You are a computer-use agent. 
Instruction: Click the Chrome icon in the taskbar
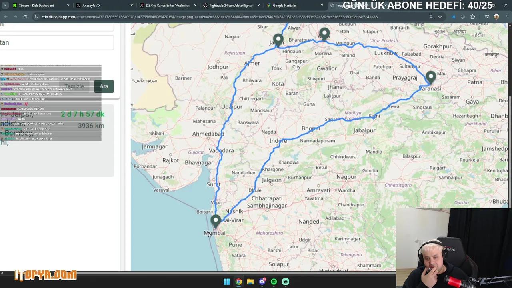point(238,282)
